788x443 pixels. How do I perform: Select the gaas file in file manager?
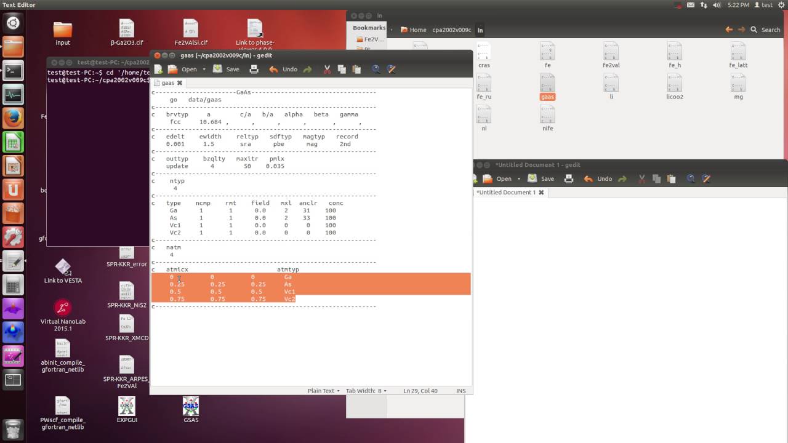tap(547, 87)
